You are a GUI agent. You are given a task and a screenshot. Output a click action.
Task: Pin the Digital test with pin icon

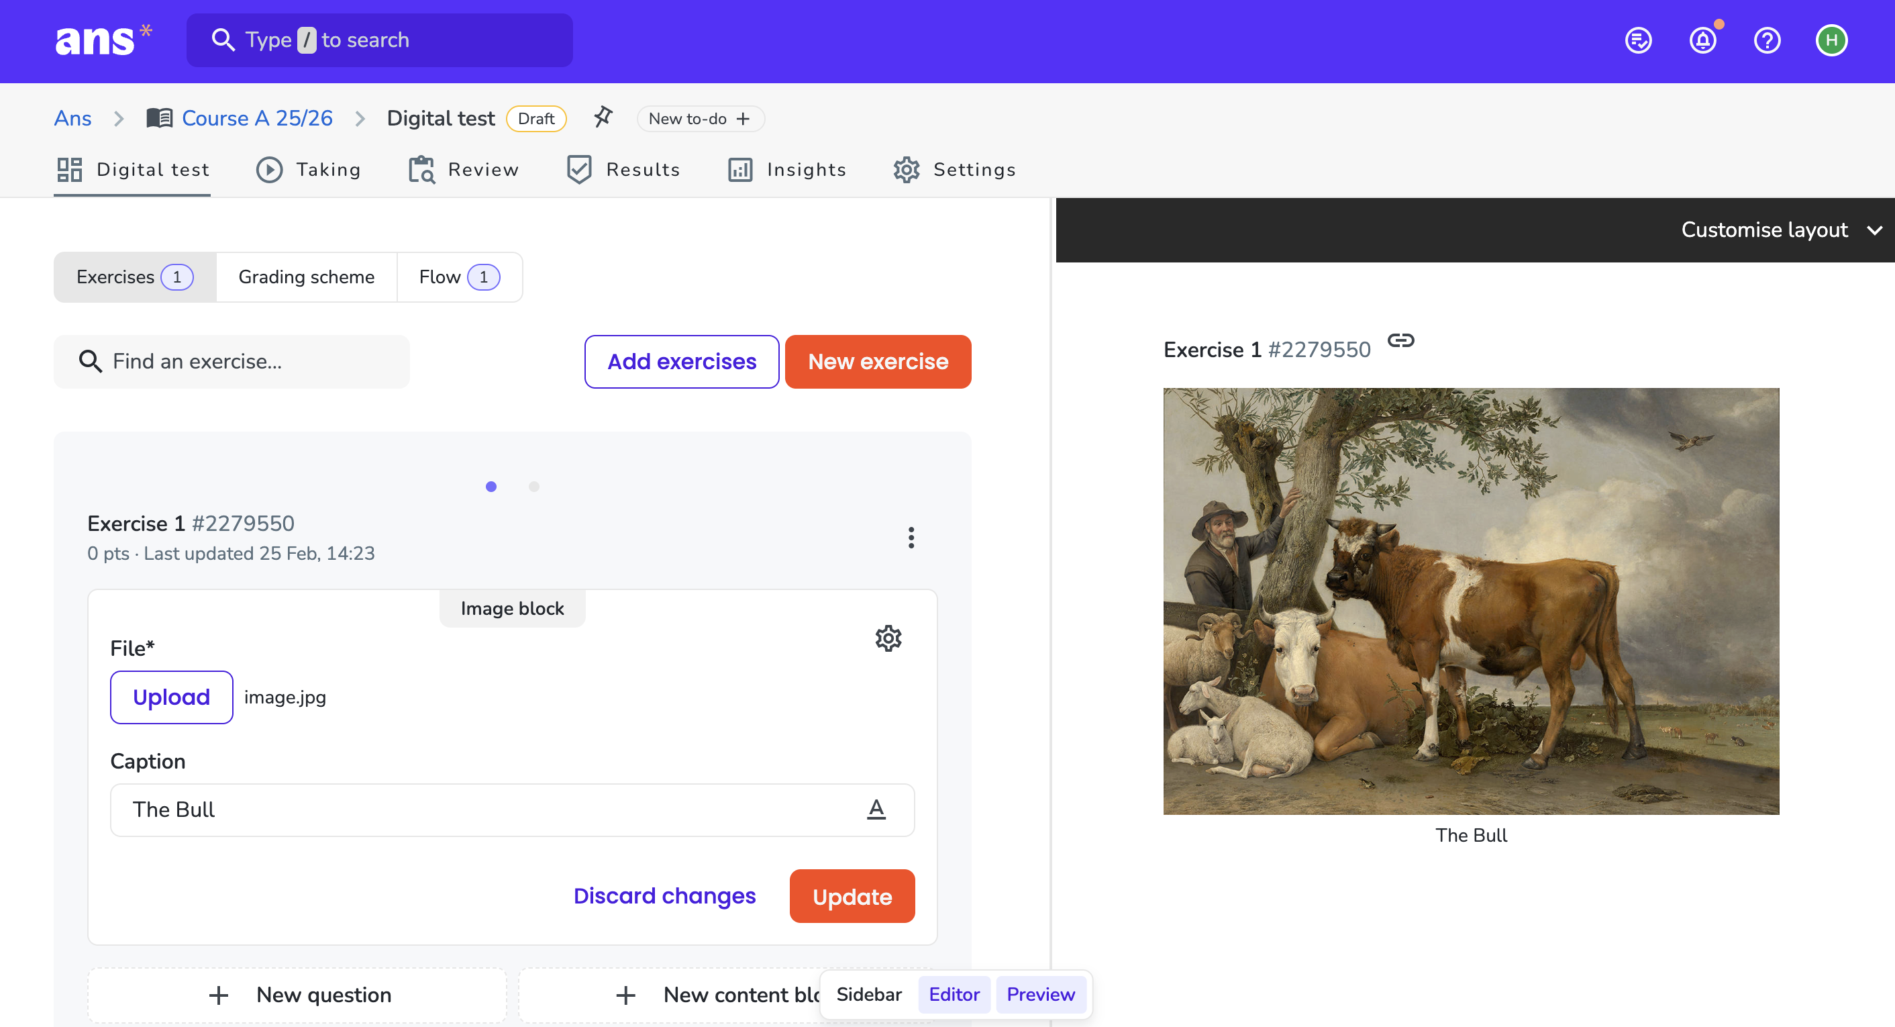click(x=603, y=117)
